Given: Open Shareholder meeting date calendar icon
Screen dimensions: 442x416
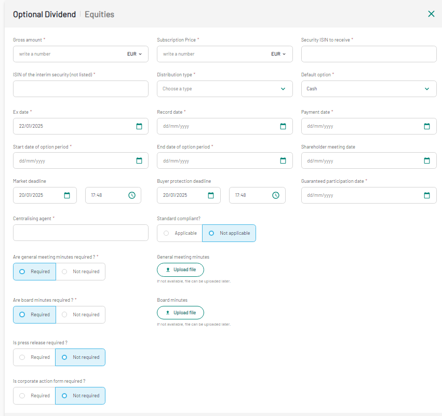Looking at the screenshot, I should (427, 160).
